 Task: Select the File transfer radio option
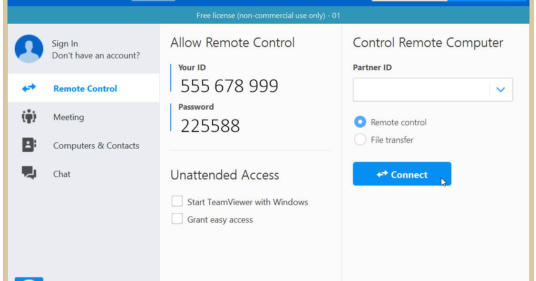coord(361,140)
